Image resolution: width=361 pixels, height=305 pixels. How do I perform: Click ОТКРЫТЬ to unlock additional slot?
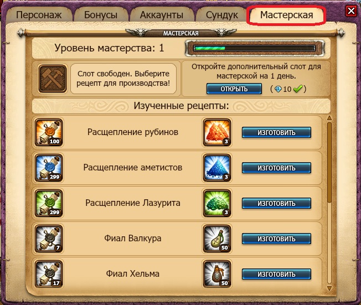click(x=234, y=89)
